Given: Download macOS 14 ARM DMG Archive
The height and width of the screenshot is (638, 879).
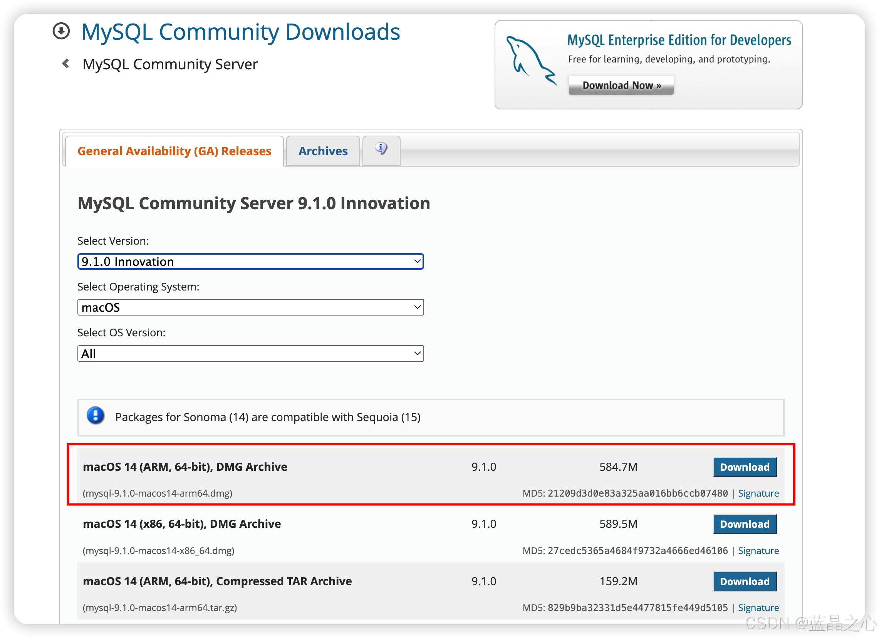Looking at the screenshot, I should pyautogui.click(x=745, y=467).
